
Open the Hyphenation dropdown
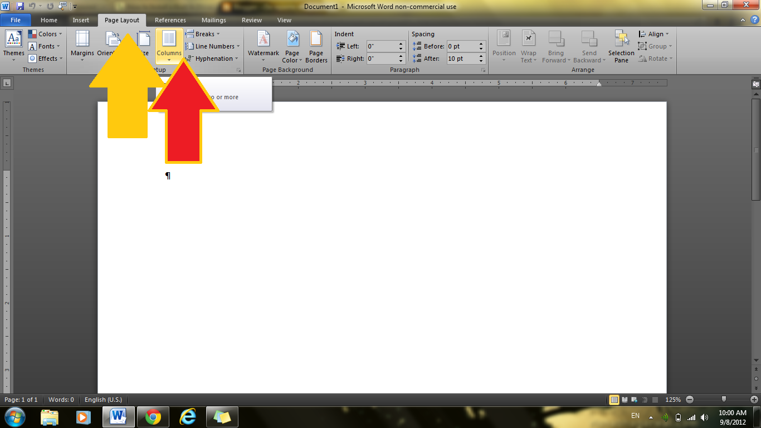click(212, 59)
